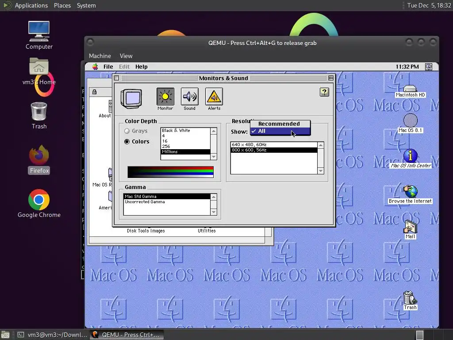Select Uncorrected Gamma
Image resolution: width=453 pixels, height=340 pixels.
(167, 202)
